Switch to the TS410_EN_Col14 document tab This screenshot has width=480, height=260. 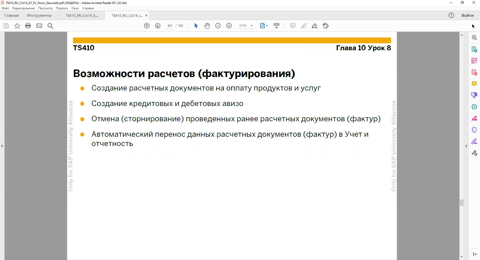[82, 15]
